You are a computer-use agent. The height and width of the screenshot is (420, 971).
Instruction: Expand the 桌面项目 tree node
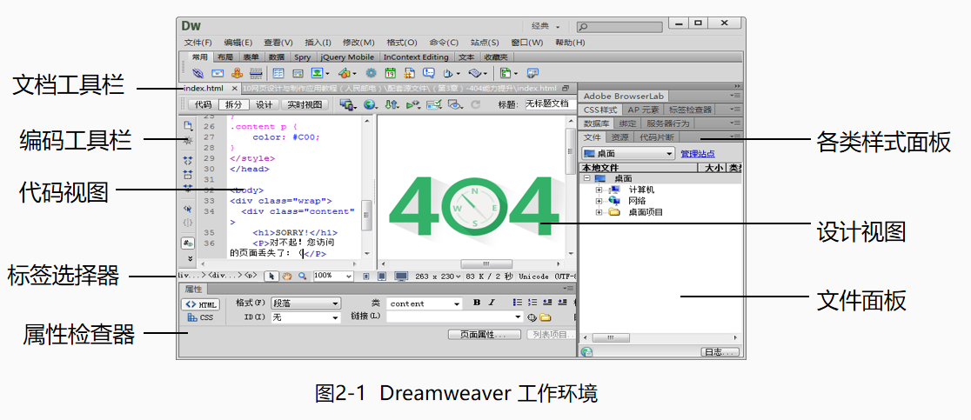(x=599, y=211)
